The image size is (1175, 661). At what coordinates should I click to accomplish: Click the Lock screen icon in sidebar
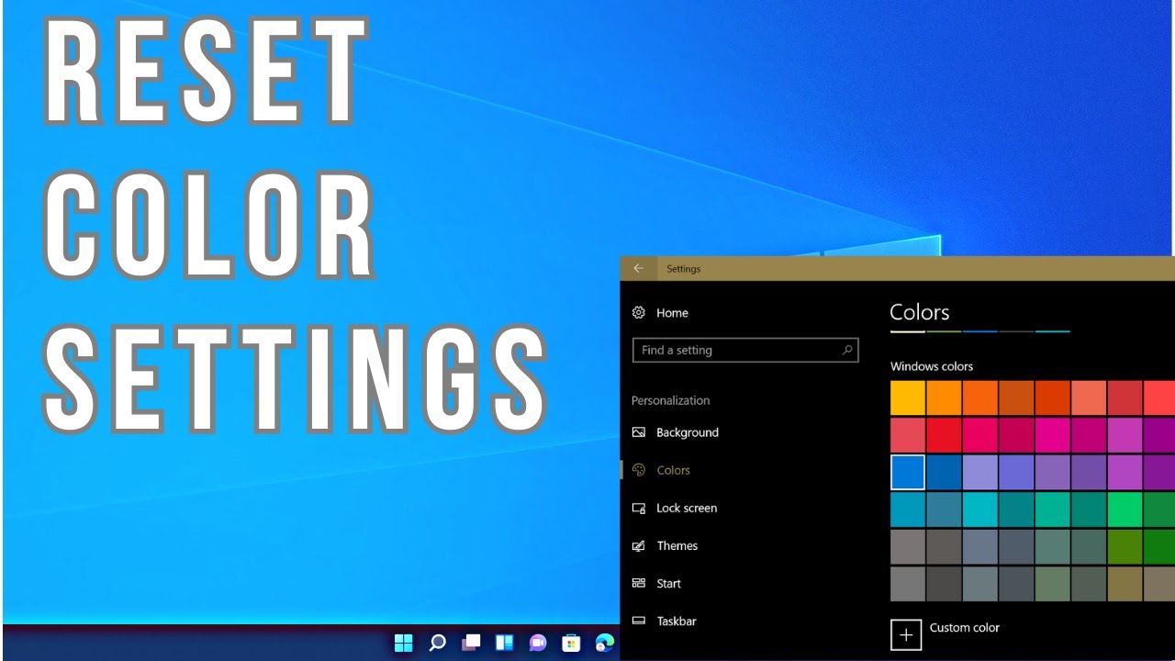point(639,508)
